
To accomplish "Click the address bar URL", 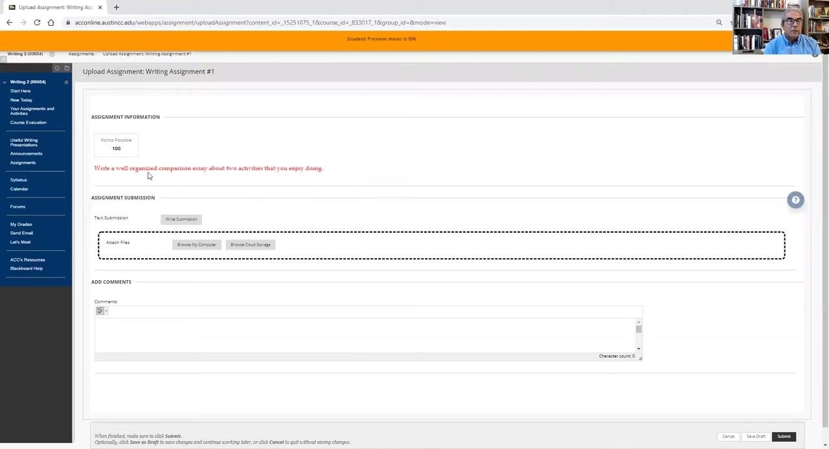I will coord(260,23).
